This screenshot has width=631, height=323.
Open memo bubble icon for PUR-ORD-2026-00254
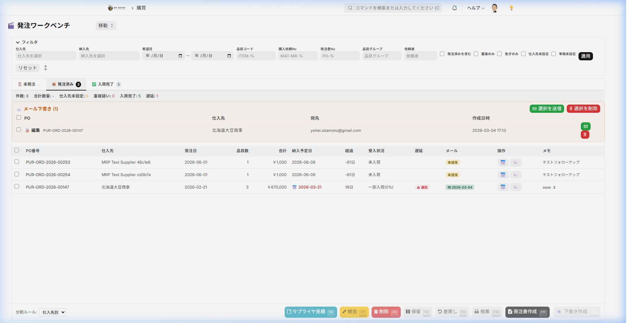point(516,175)
